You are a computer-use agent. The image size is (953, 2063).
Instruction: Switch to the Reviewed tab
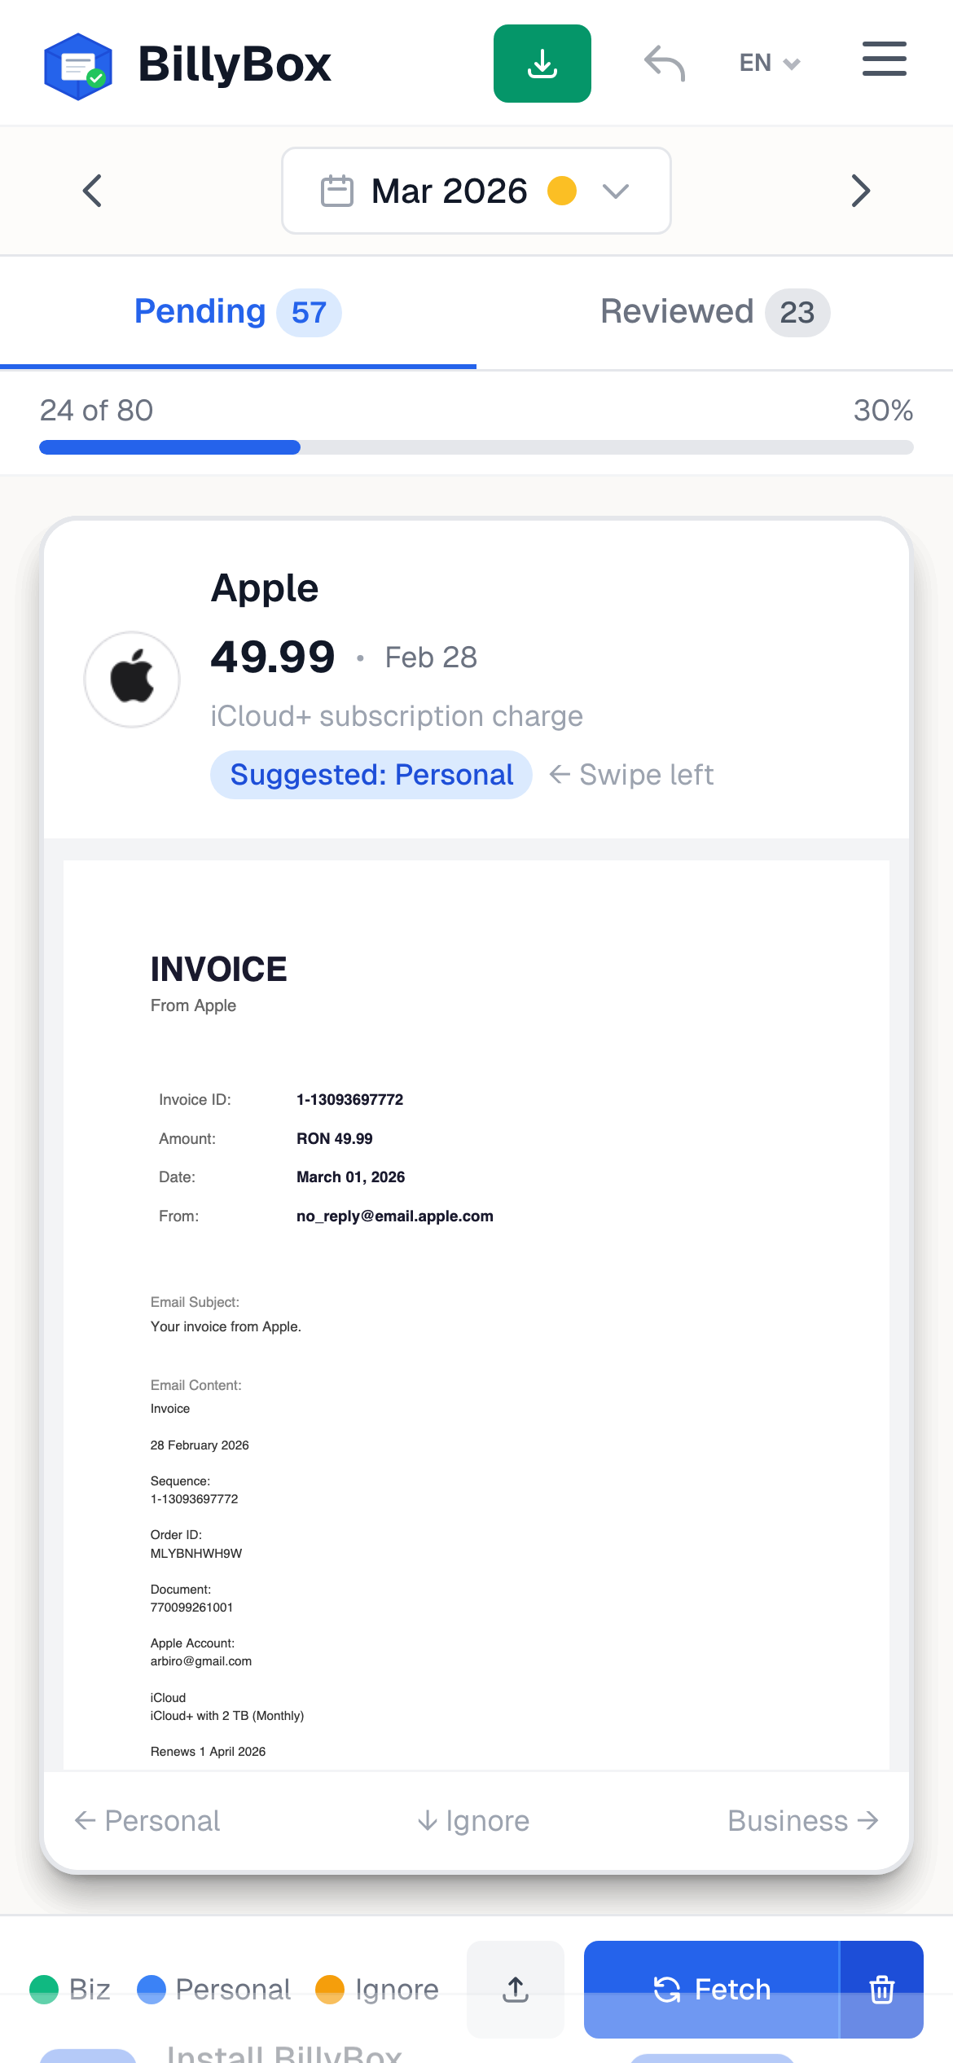(713, 311)
